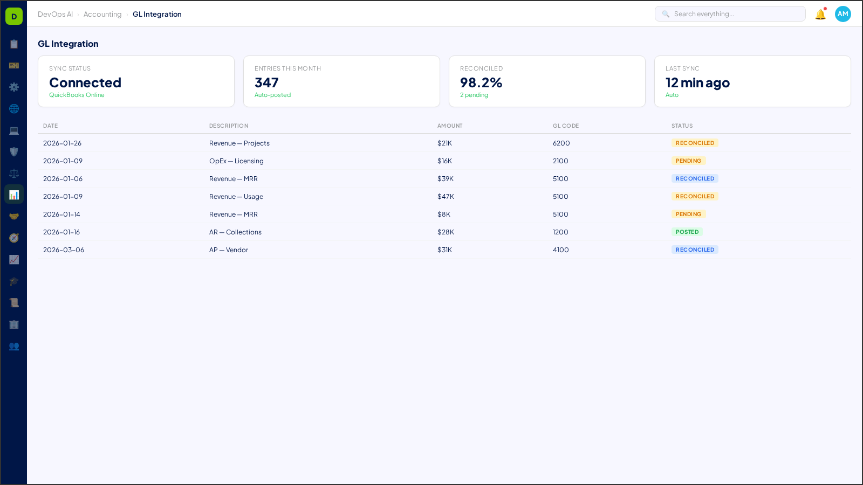Click the highlighted bar chart accounting icon
The height and width of the screenshot is (485, 863).
point(14,194)
